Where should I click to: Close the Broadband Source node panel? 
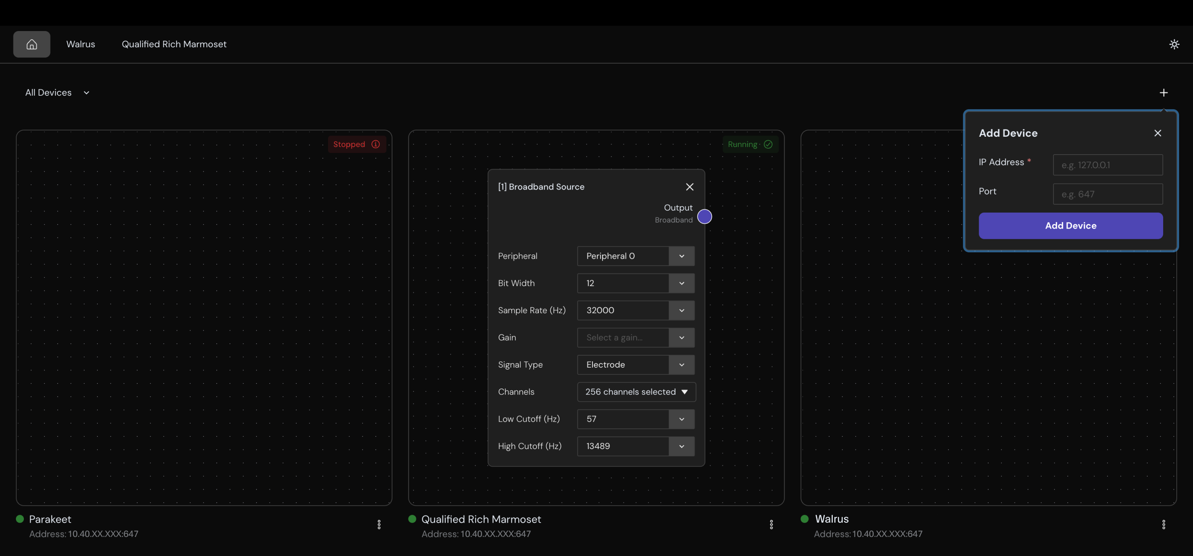click(690, 186)
